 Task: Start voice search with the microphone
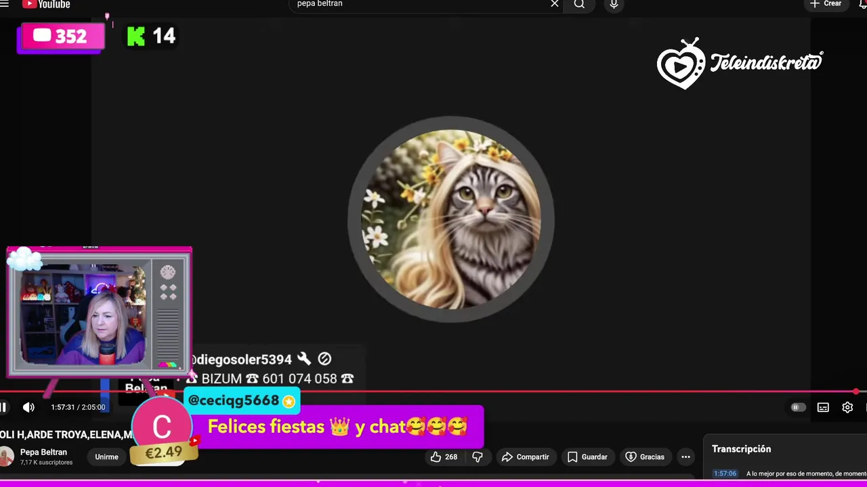pos(614,4)
